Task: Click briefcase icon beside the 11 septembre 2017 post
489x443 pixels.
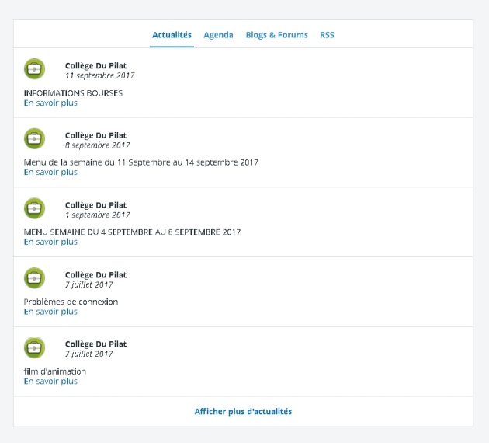Action: tap(34, 69)
